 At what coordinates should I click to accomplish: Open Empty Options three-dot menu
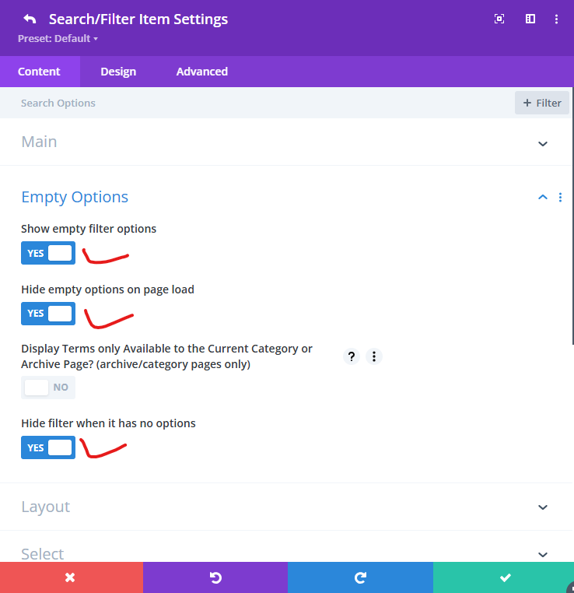click(560, 198)
